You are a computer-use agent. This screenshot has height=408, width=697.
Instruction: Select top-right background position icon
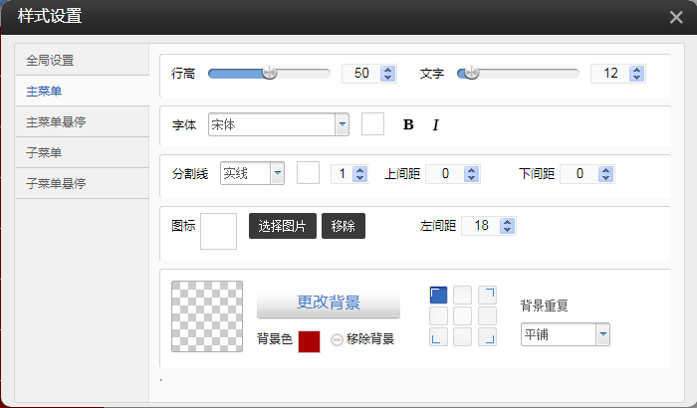point(487,295)
